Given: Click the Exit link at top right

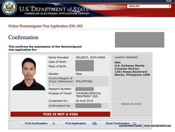Looking at the screenshot, I should click(x=169, y=1).
